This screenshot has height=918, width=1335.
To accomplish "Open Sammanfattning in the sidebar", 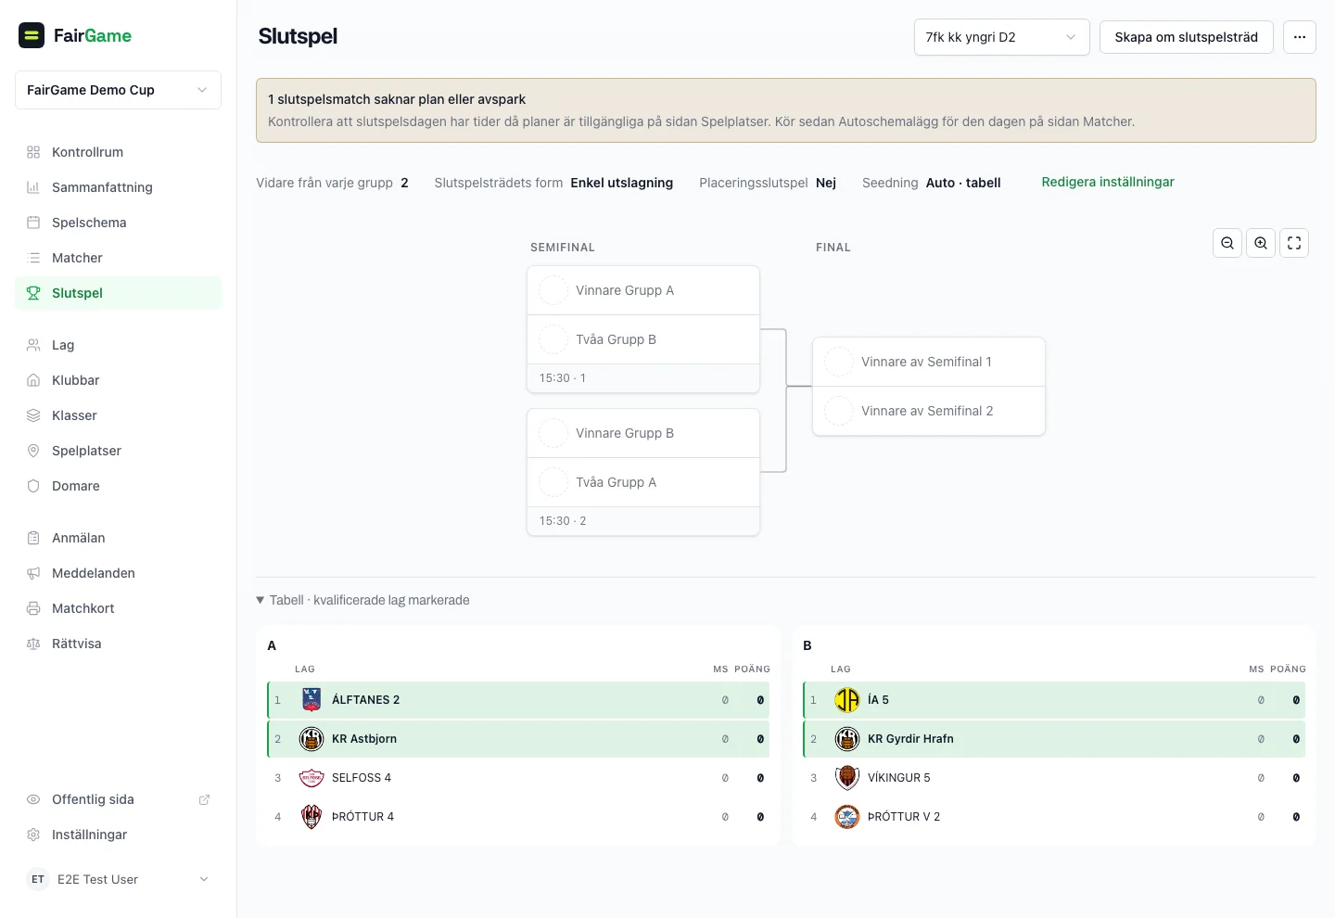I will (118, 187).
